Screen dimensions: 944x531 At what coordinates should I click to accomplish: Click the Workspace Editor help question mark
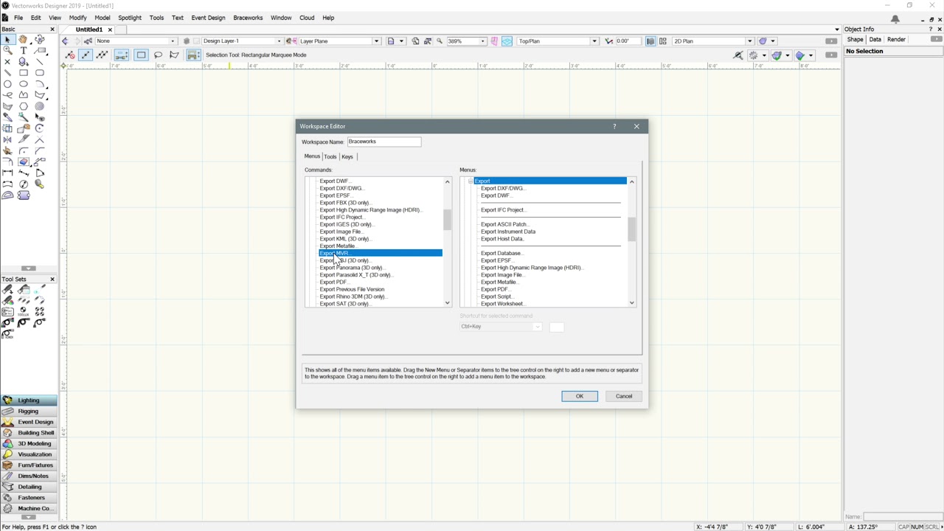(614, 126)
